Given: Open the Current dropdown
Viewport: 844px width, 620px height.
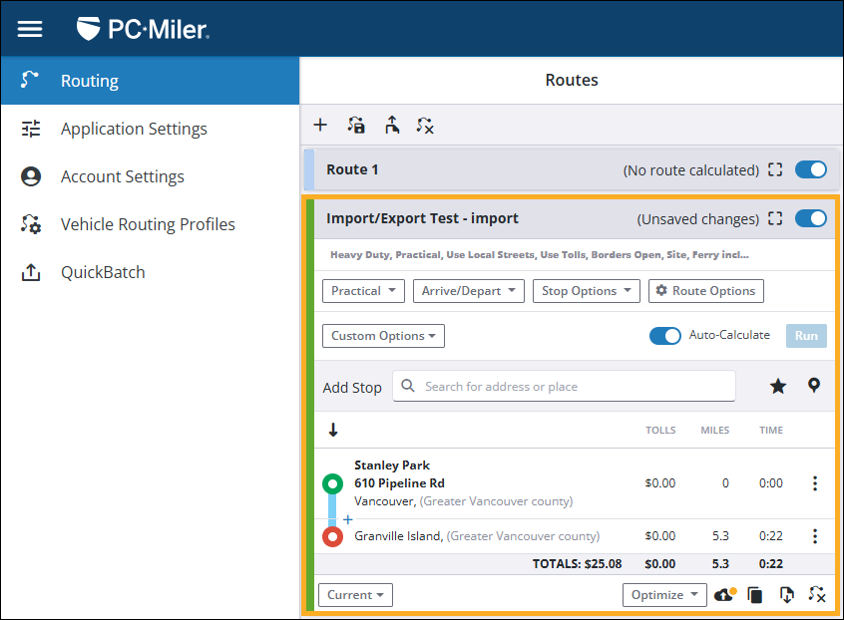Looking at the screenshot, I should pos(355,595).
